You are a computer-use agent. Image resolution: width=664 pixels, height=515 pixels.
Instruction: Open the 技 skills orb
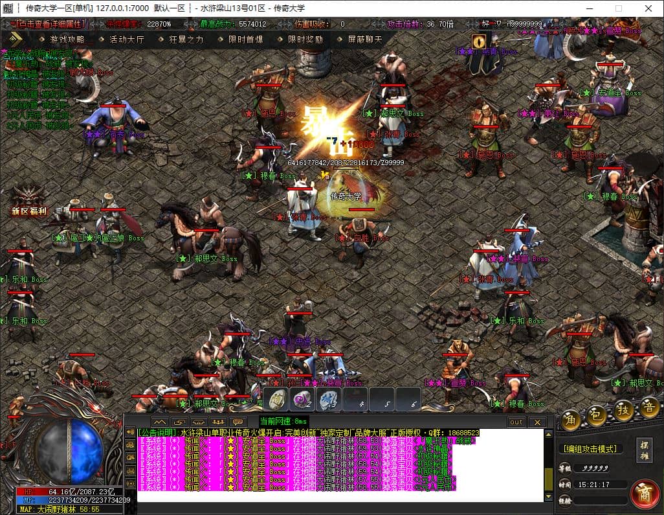(623, 410)
